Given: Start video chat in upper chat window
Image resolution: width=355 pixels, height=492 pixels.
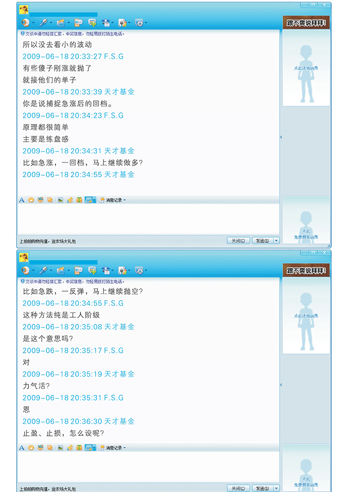Looking at the screenshot, I should coord(25,23).
